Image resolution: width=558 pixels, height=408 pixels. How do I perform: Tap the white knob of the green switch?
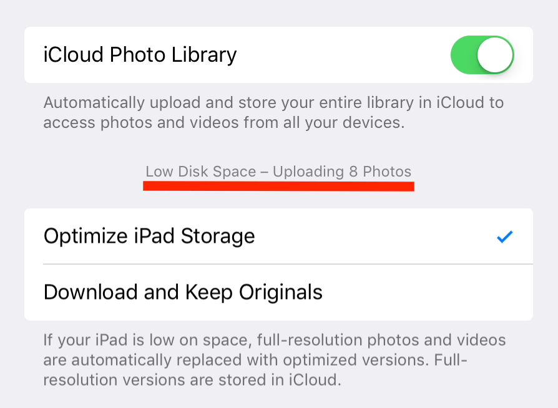[495, 55]
